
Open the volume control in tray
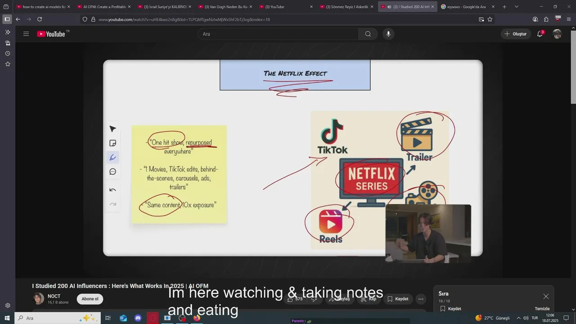pos(526,318)
